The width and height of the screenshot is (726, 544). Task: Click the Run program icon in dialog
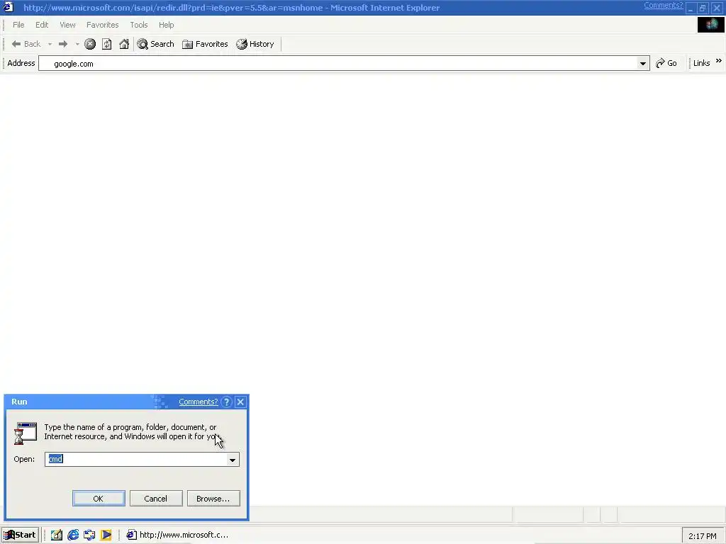coord(25,433)
